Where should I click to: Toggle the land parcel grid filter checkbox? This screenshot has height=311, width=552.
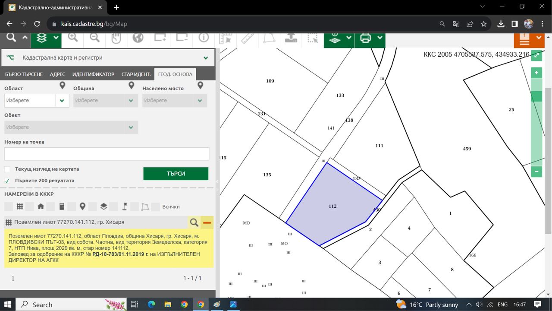click(x=9, y=206)
